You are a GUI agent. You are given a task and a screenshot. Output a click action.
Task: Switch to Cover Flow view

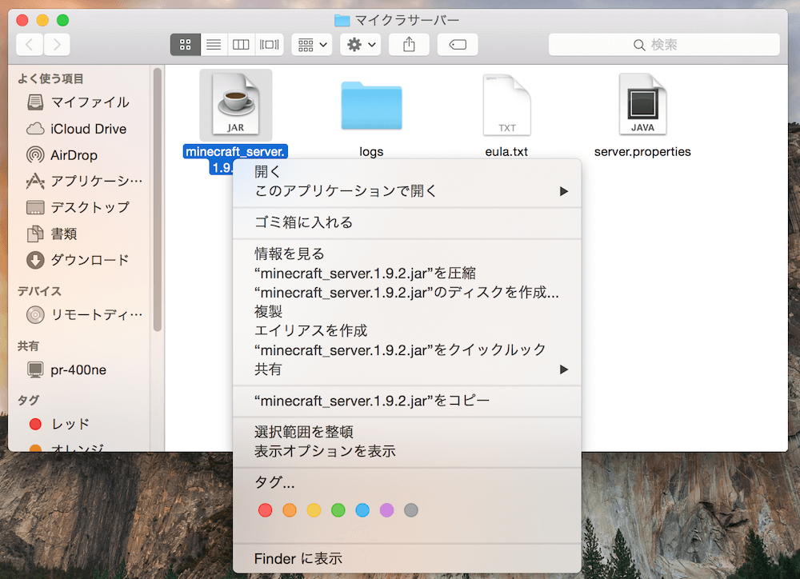pyautogui.click(x=269, y=44)
